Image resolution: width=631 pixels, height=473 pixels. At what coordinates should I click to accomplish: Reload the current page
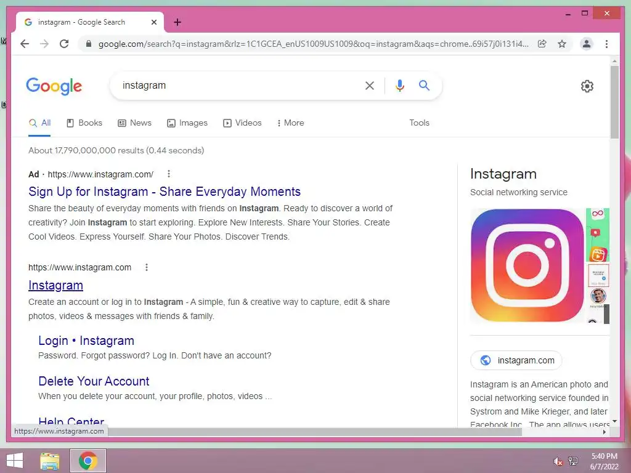[x=64, y=44]
